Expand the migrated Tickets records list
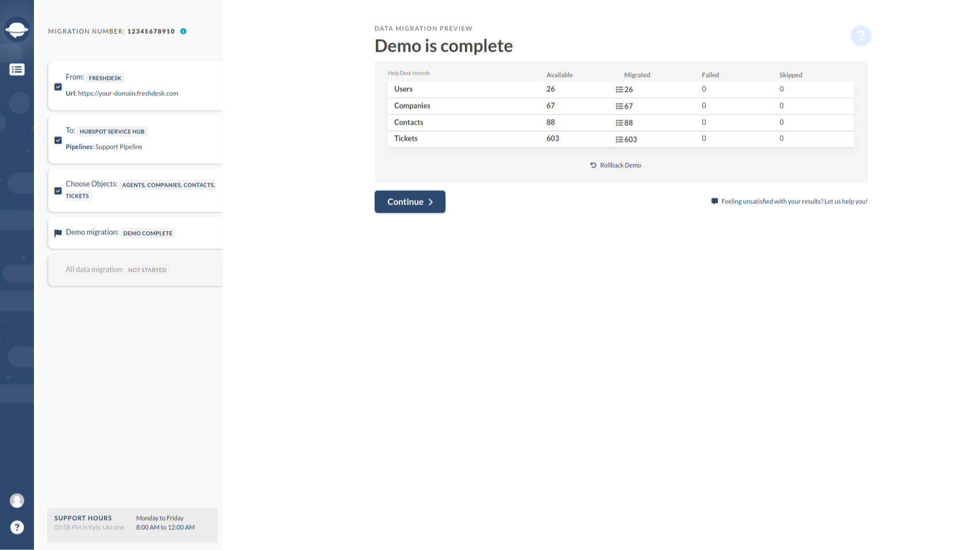The image size is (979, 550). coord(619,139)
